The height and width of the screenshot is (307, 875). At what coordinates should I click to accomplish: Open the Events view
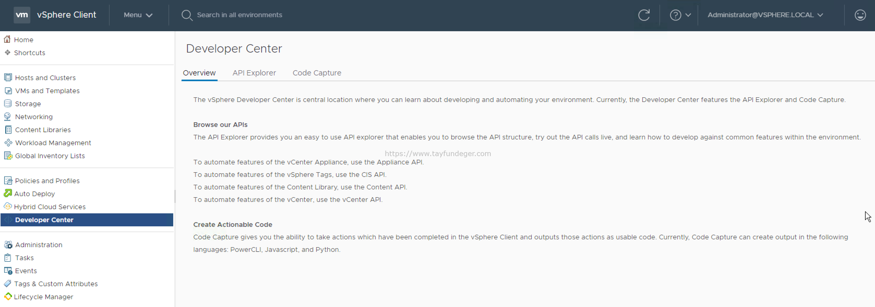pos(26,271)
